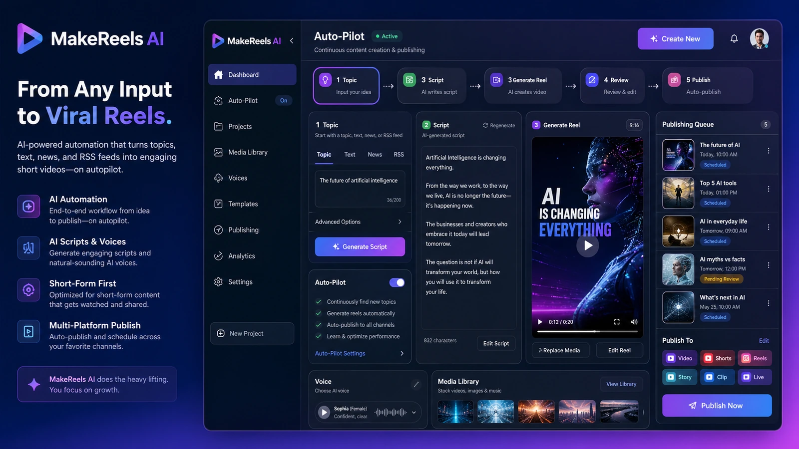Click the small play icon in the video controls
799x449 pixels.
pos(540,322)
